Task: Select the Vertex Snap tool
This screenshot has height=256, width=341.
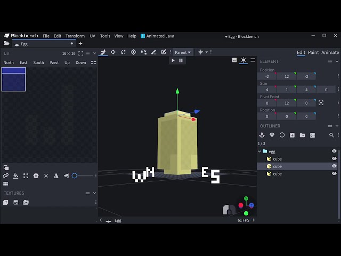Action: pyautogui.click(x=143, y=52)
